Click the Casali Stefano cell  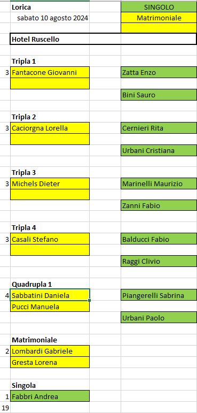pos(50,239)
